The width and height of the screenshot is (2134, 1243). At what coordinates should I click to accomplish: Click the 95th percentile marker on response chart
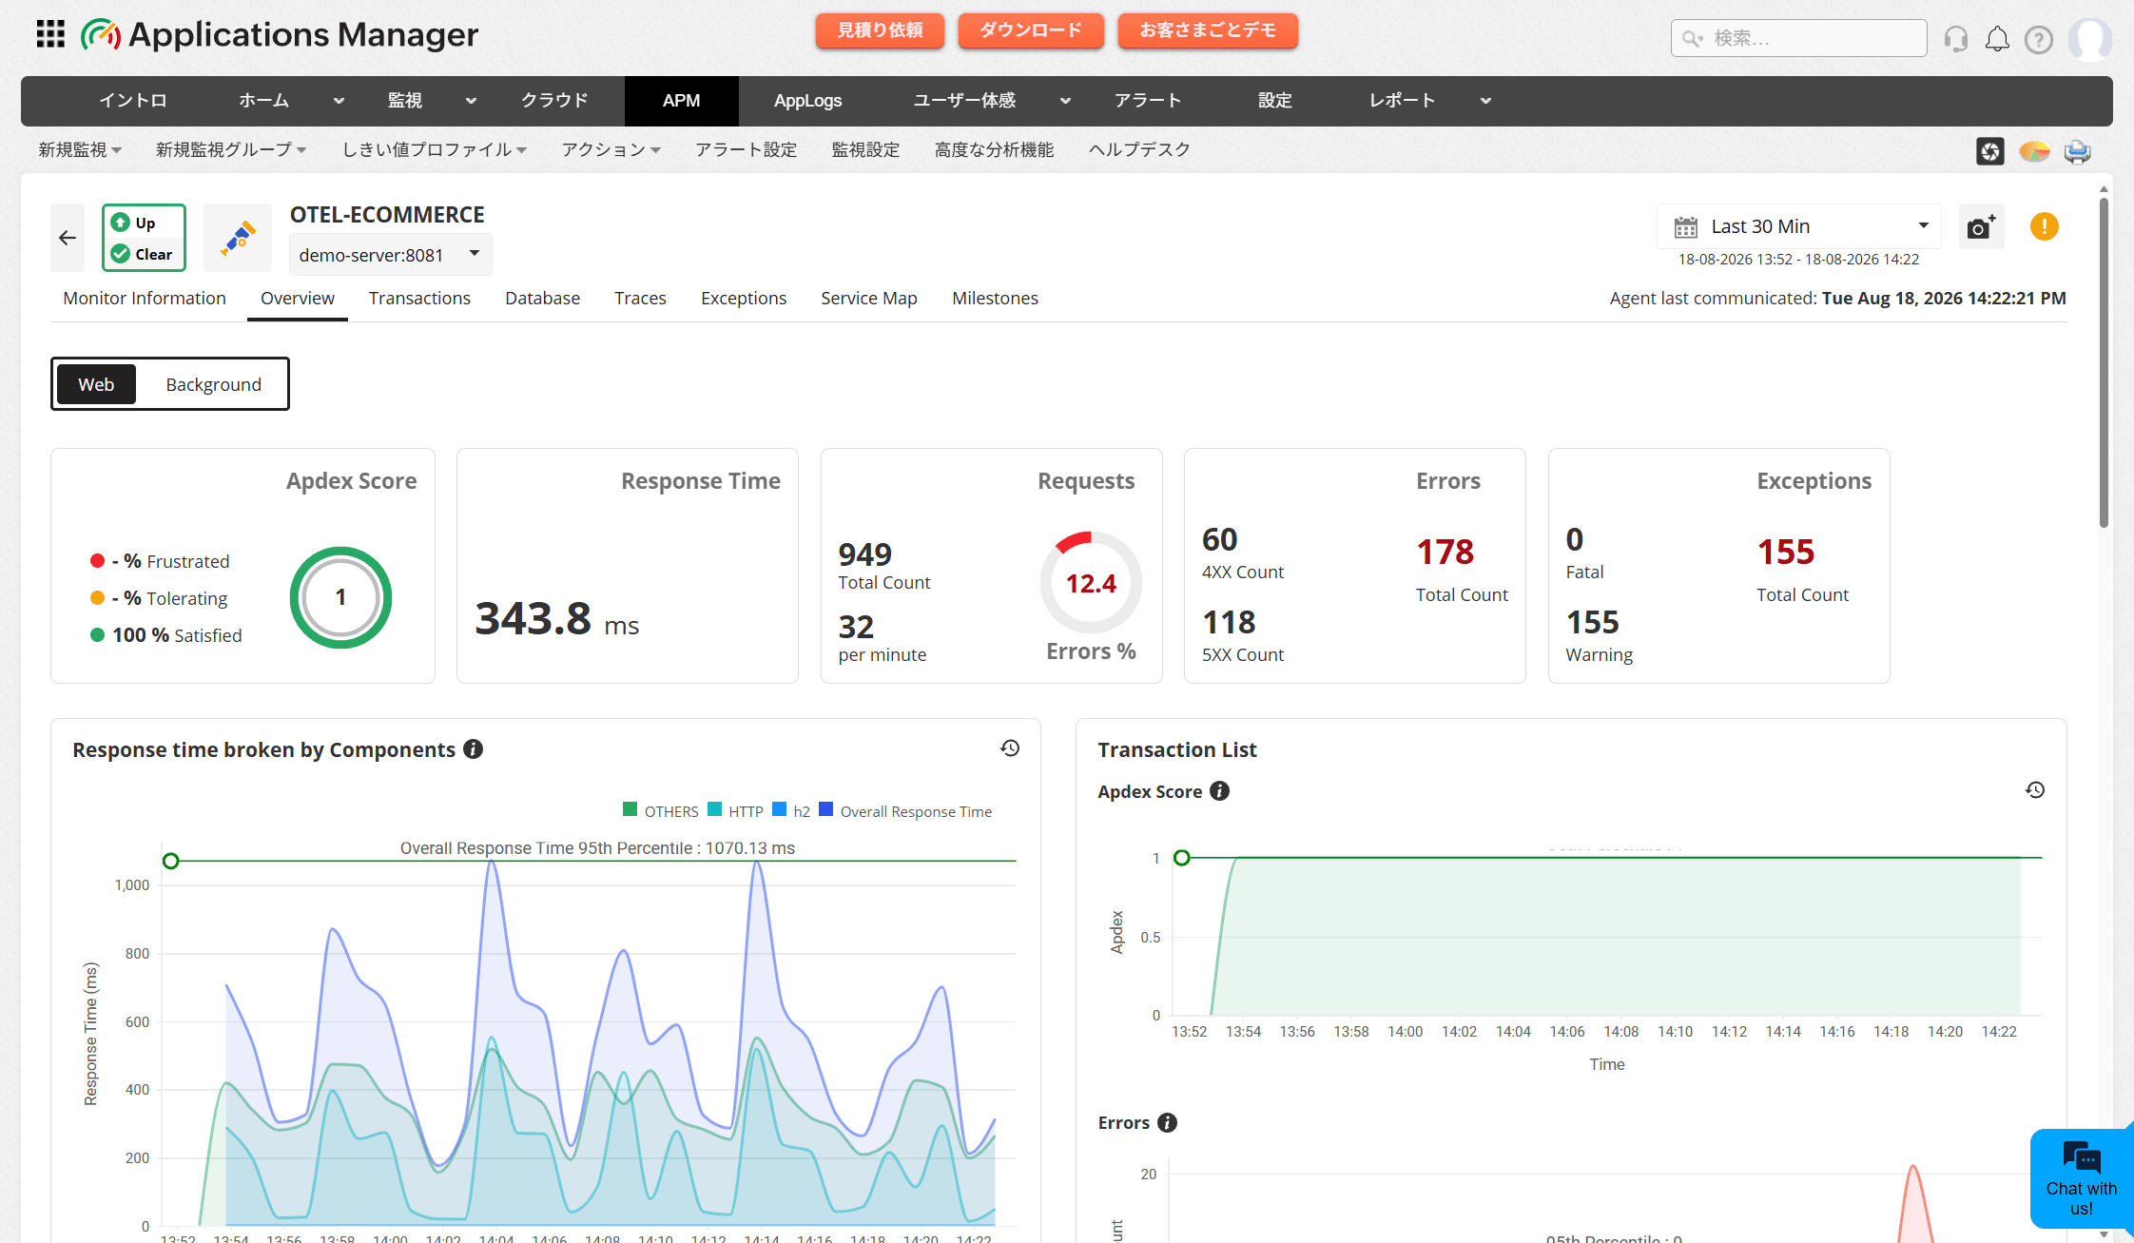pos(171,861)
